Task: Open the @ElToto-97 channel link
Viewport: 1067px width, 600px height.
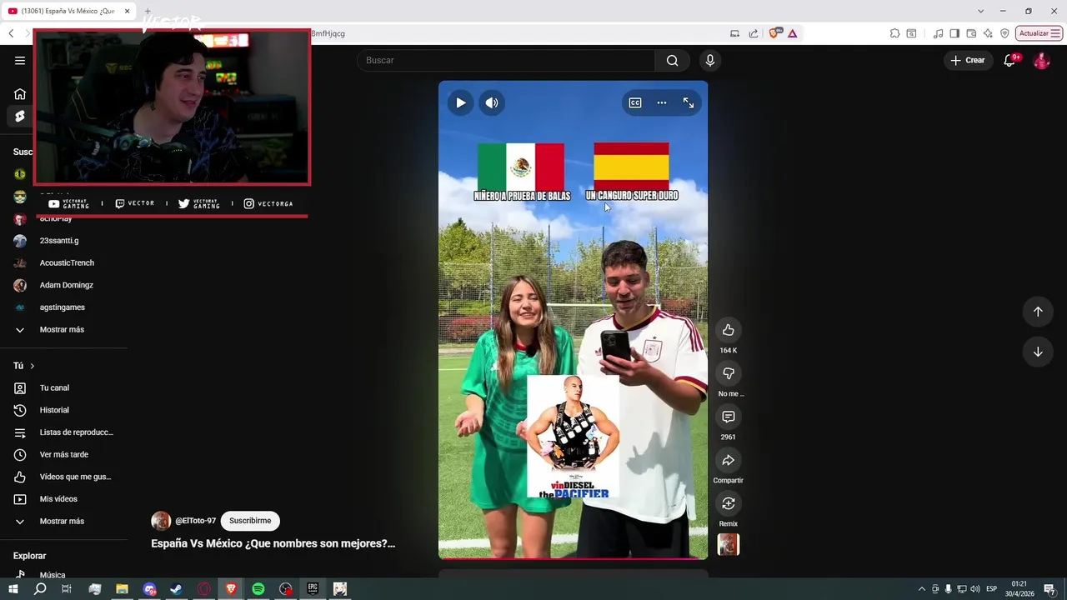Action: pos(195,521)
